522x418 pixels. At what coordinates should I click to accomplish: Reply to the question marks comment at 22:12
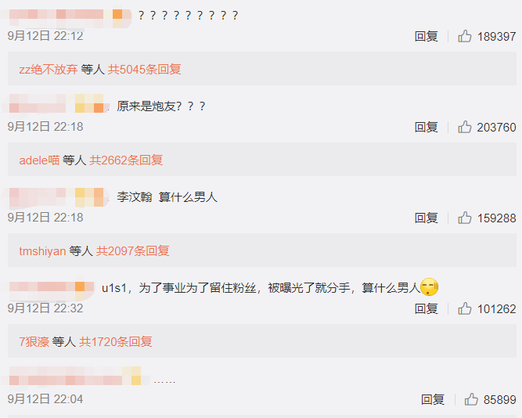[426, 36]
